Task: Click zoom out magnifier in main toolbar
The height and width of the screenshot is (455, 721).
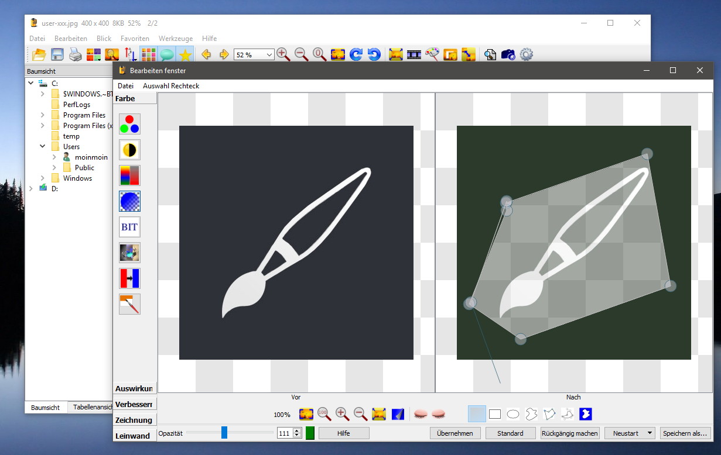Action: [x=302, y=54]
